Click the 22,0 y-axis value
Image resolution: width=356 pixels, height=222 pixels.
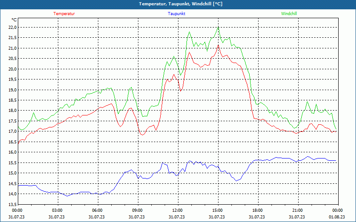click(13, 28)
